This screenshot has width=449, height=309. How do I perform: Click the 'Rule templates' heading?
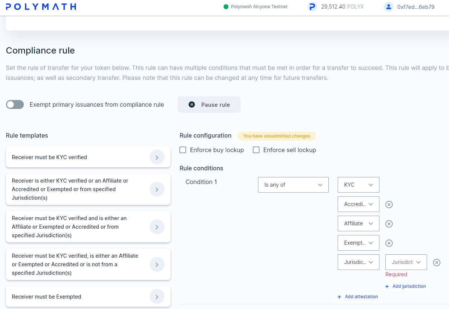[27, 135]
